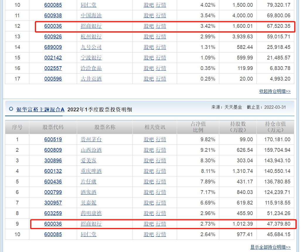Open 行情 link for 杭州银行 row
The height and width of the screenshot is (252, 301).
coord(161,36)
